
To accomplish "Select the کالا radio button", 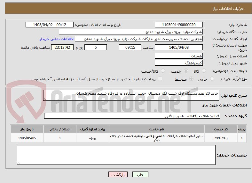I will (x=204, y=71).
